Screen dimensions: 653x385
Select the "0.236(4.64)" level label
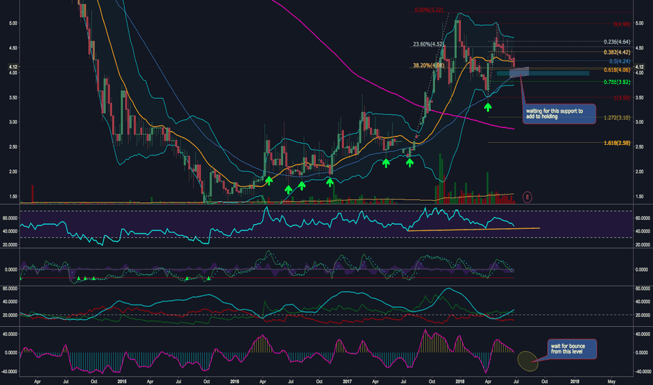pyautogui.click(x=617, y=42)
